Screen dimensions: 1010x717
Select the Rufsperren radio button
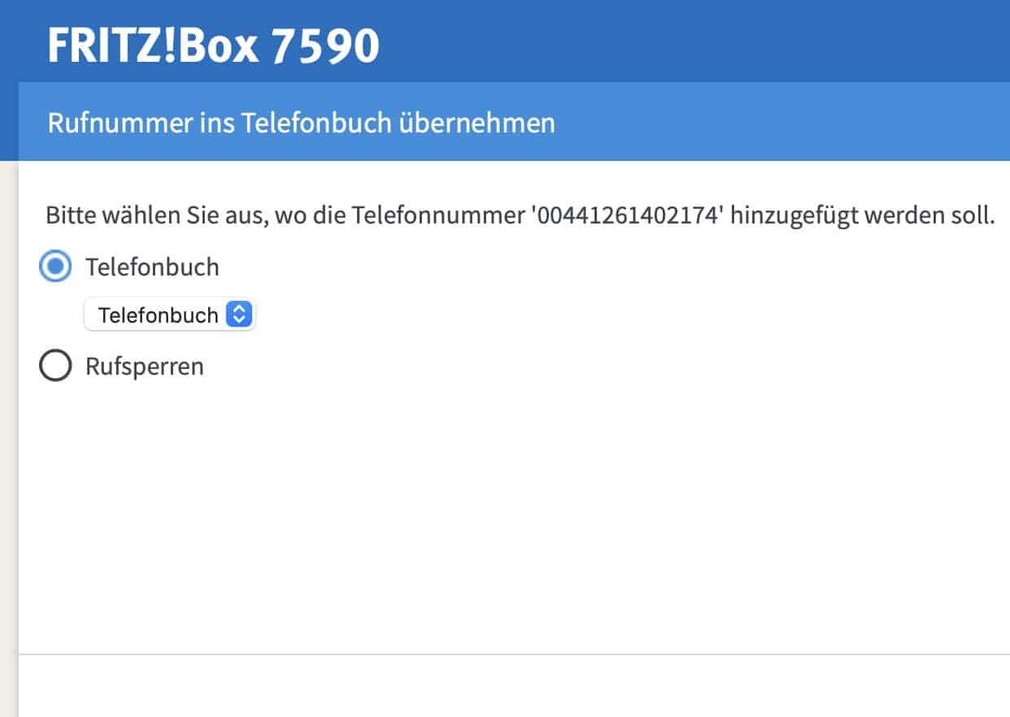(x=55, y=367)
